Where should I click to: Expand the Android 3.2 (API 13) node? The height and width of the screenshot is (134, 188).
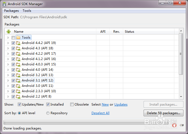[x=8, y=75]
